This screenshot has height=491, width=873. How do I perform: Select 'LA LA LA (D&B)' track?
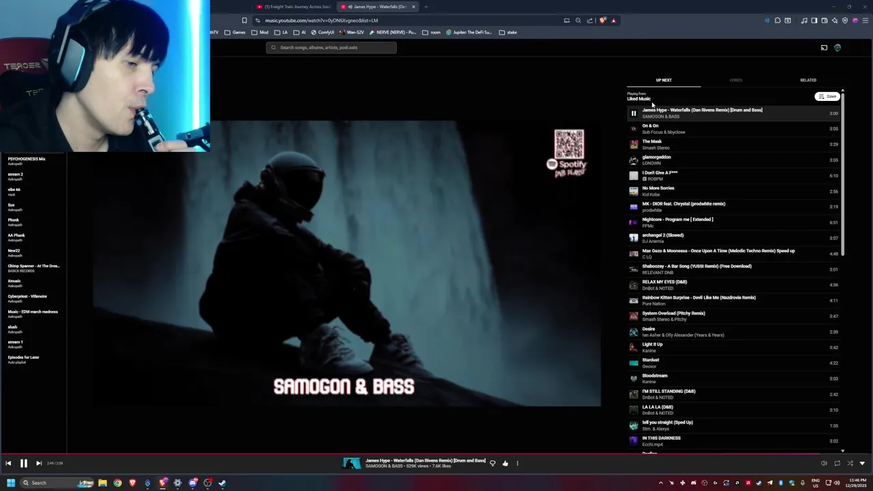point(733,410)
